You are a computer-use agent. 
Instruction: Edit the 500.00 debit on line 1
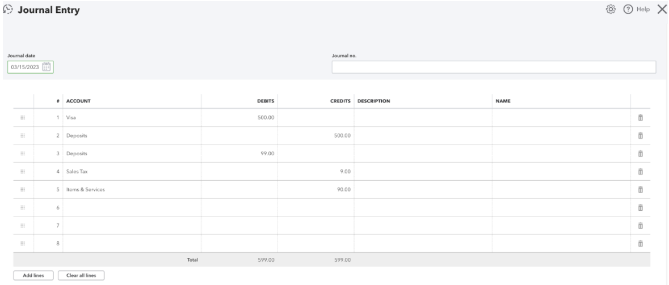point(239,117)
